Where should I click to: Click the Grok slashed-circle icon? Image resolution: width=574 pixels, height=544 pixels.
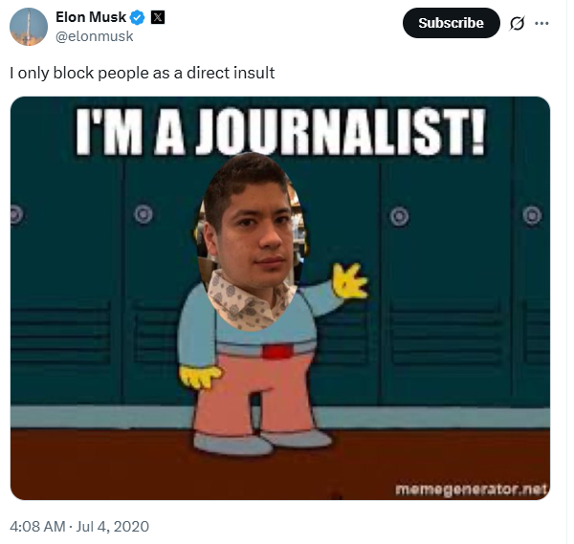point(517,23)
